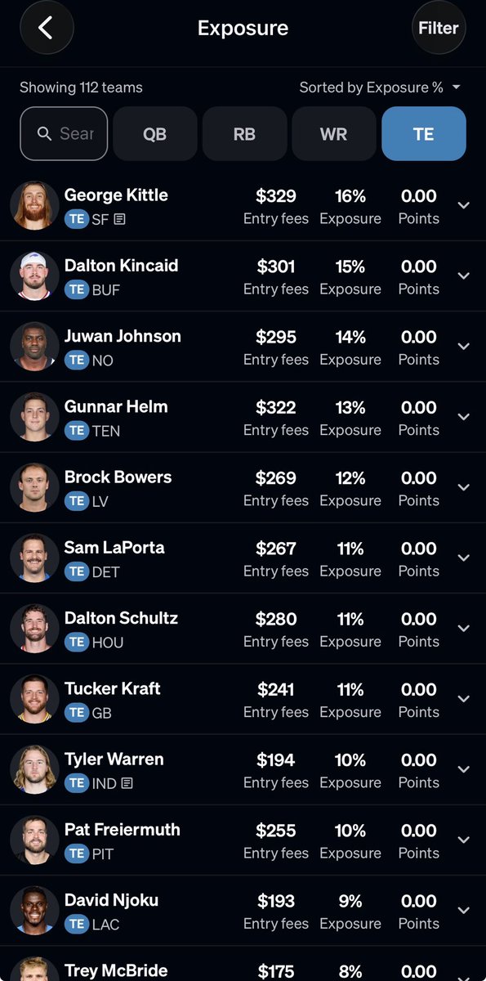The width and height of the screenshot is (486, 981).
Task: Open the news note icon beside SF
Action: click(119, 219)
